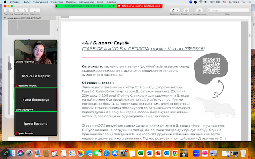Open the sharing security shield icon
The width and height of the screenshot is (255, 159).
click(114, 6)
